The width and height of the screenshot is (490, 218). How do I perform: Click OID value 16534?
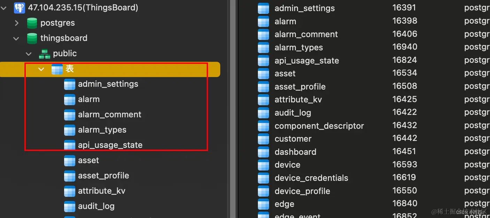pyautogui.click(x=405, y=73)
